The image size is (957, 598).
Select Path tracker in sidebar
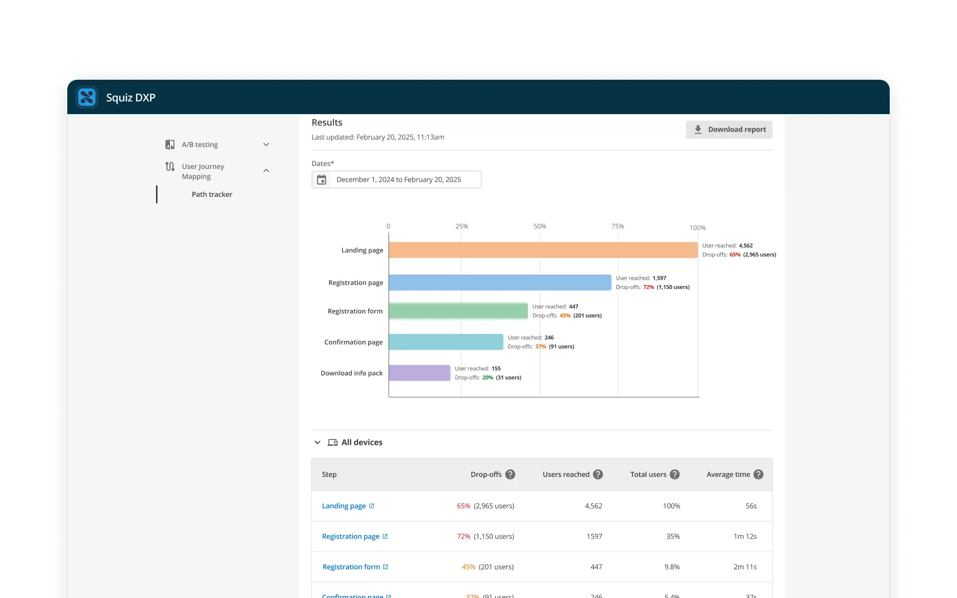[x=212, y=194]
